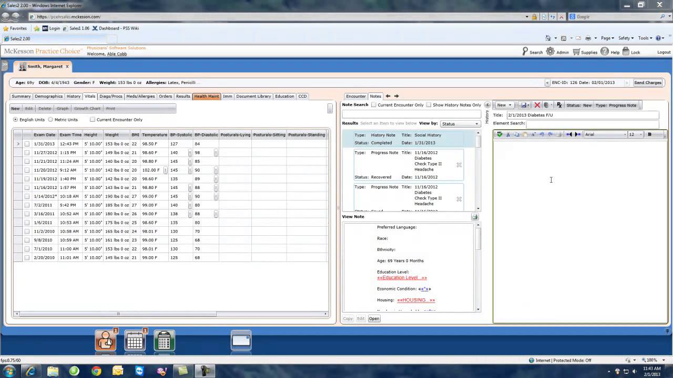Check Current Encounter Only in Note Search
673x378 pixels.
[x=374, y=105]
